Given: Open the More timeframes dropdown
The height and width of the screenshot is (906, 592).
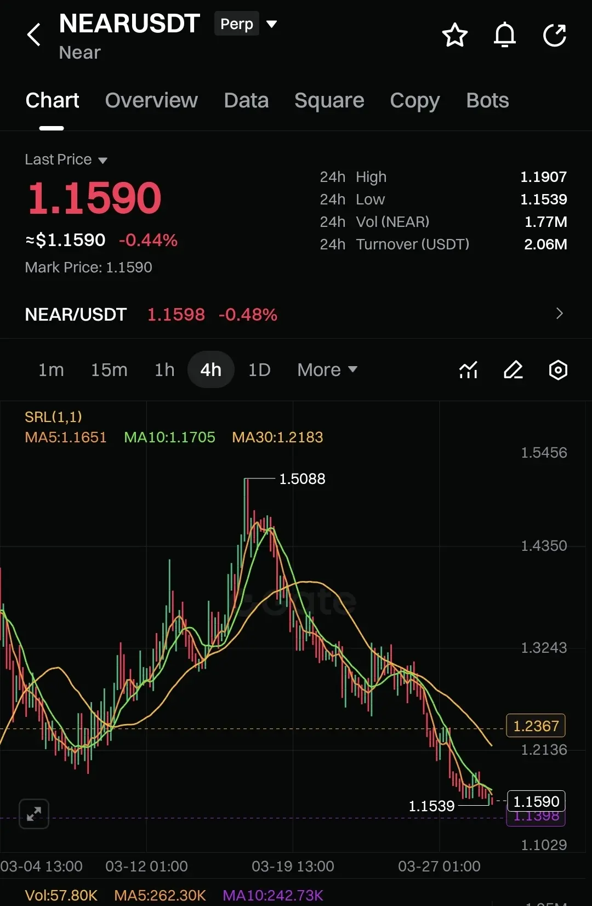Looking at the screenshot, I should (x=327, y=370).
